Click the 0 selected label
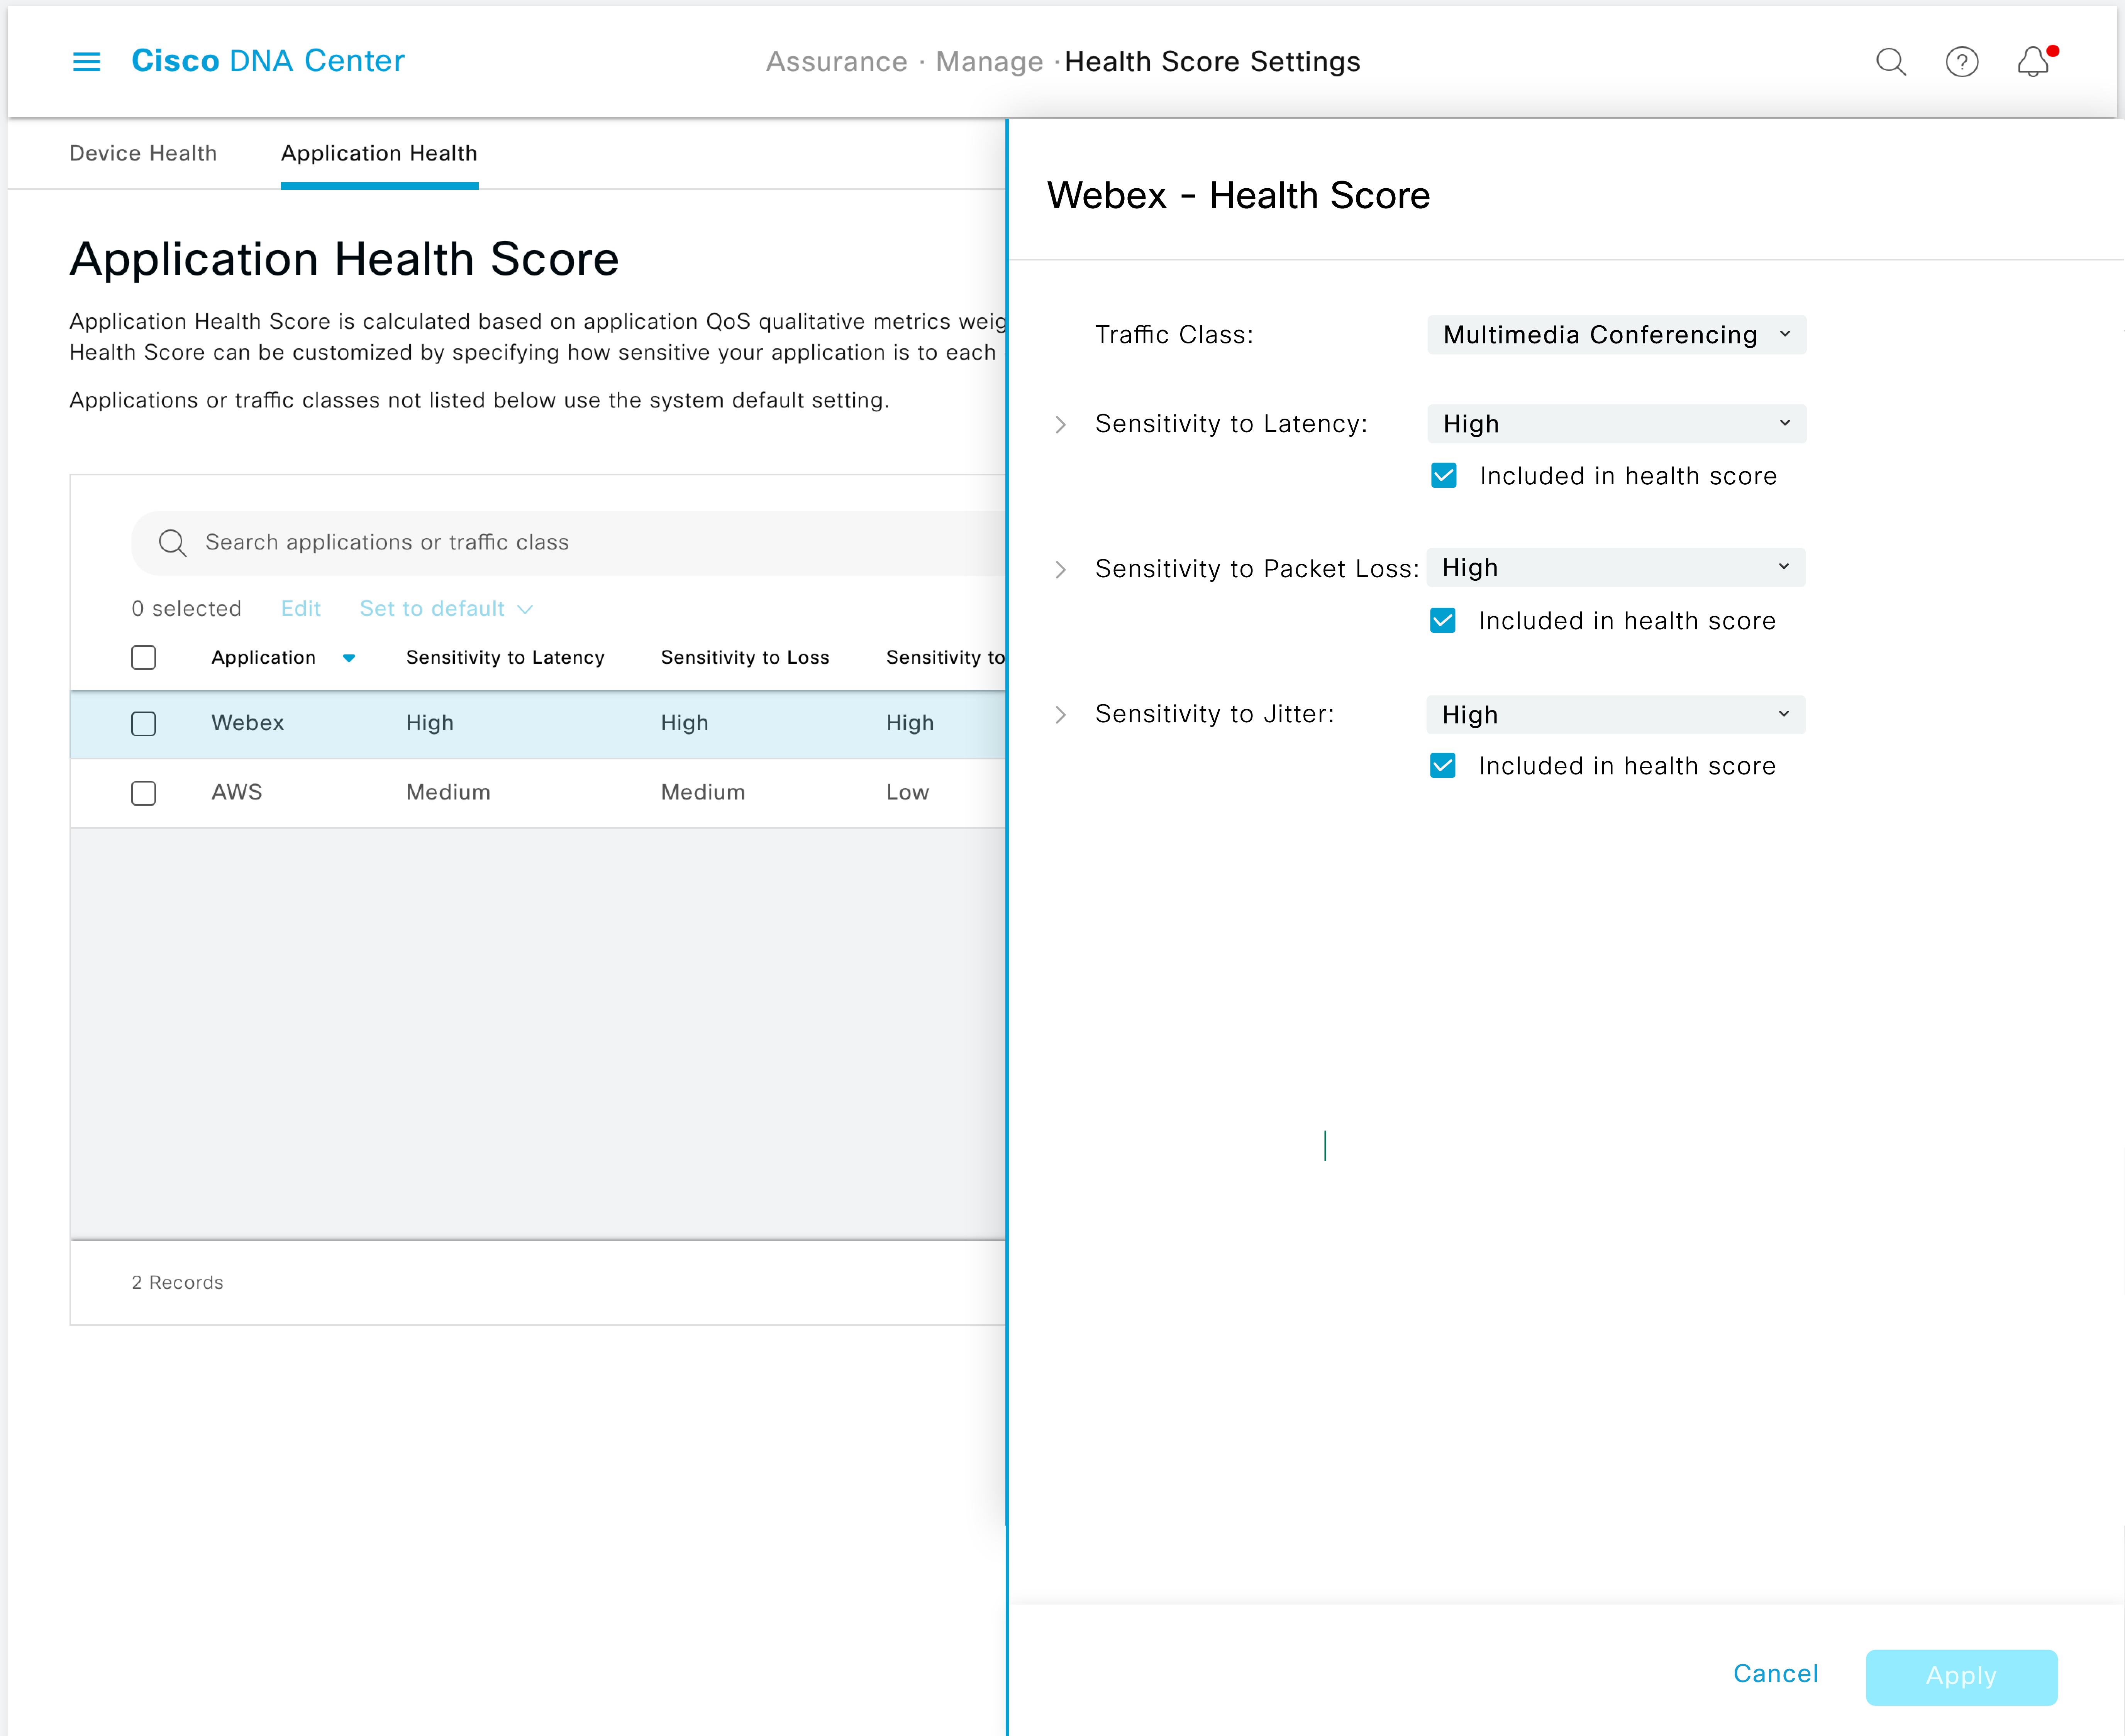 point(186,609)
